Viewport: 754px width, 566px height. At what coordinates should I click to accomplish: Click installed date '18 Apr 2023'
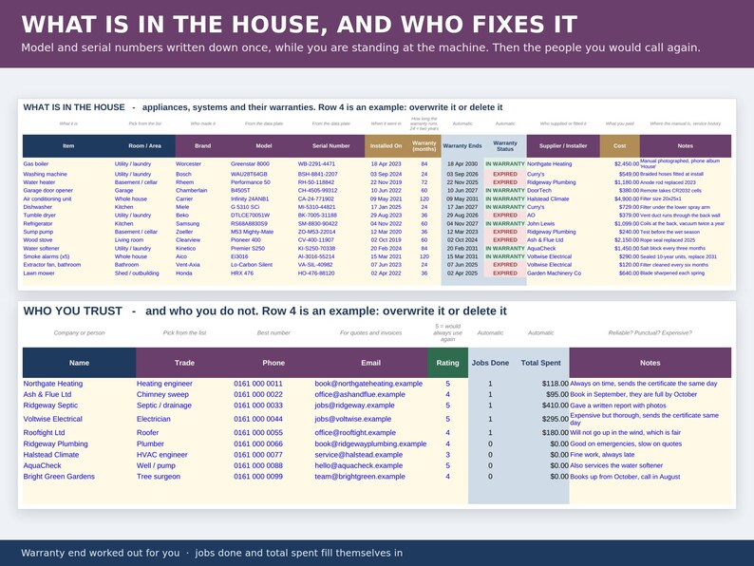[x=386, y=163]
